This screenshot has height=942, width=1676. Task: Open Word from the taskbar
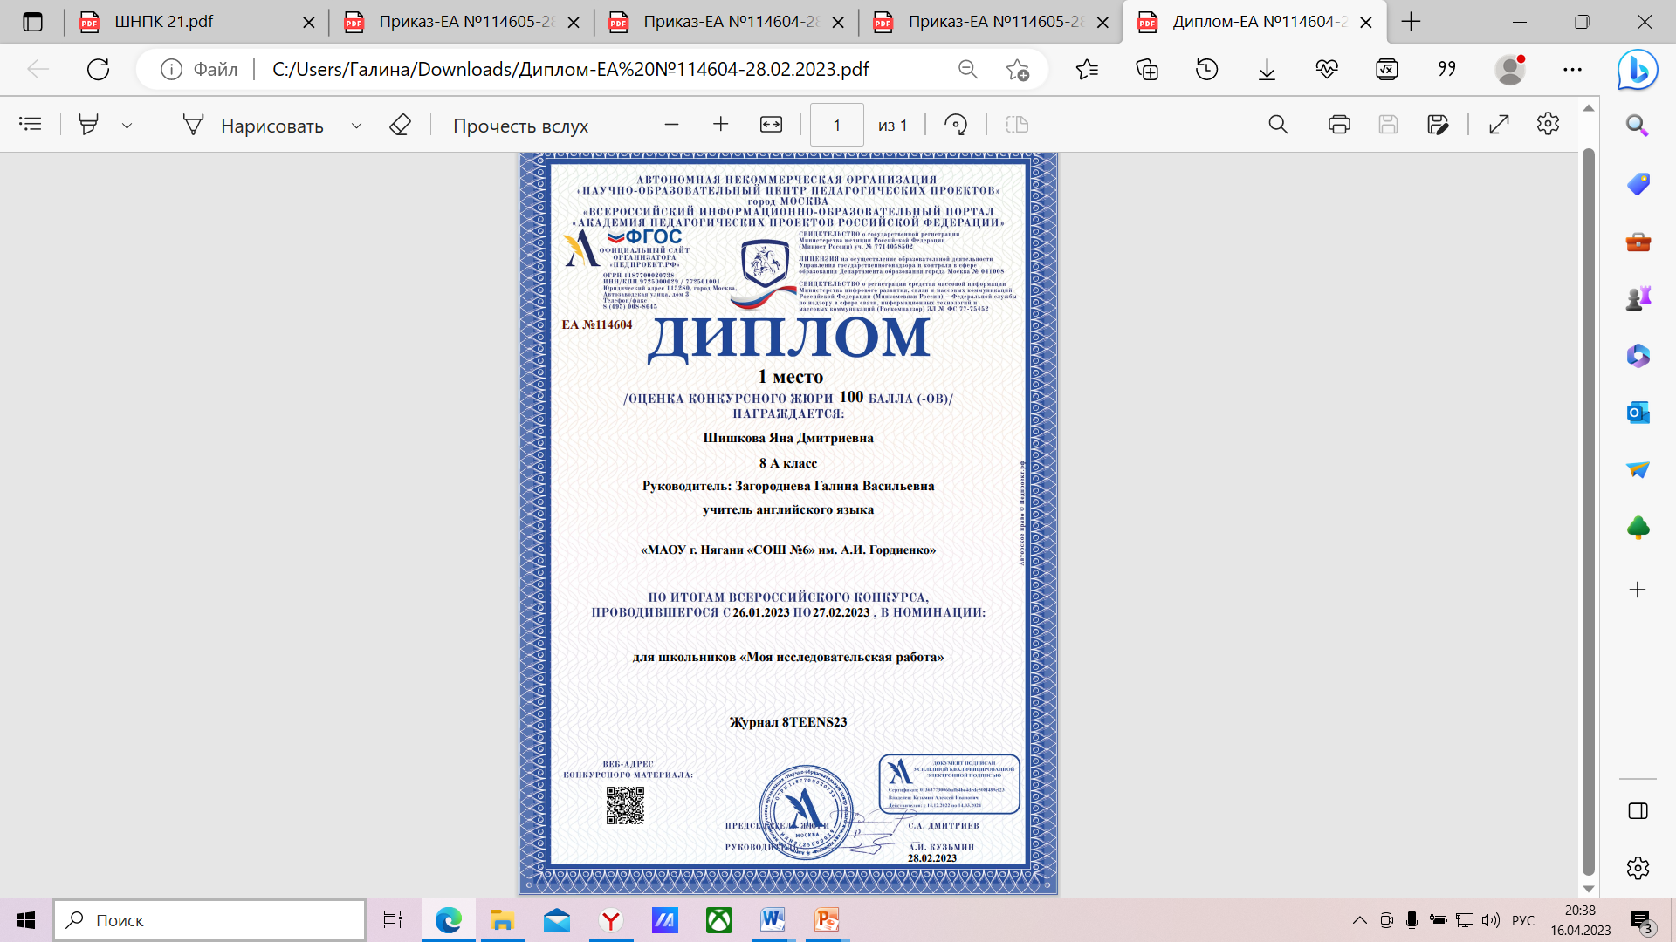[773, 920]
